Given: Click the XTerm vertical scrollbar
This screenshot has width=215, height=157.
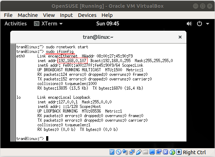Looking at the screenshot, I should tap(13, 92).
